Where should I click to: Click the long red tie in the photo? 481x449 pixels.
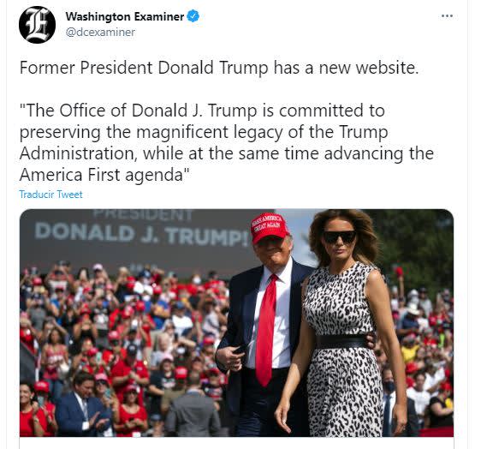pos(266,330)
